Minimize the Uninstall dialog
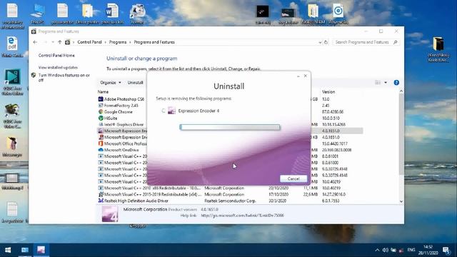457x257 pixels. [x=298, y=76]
